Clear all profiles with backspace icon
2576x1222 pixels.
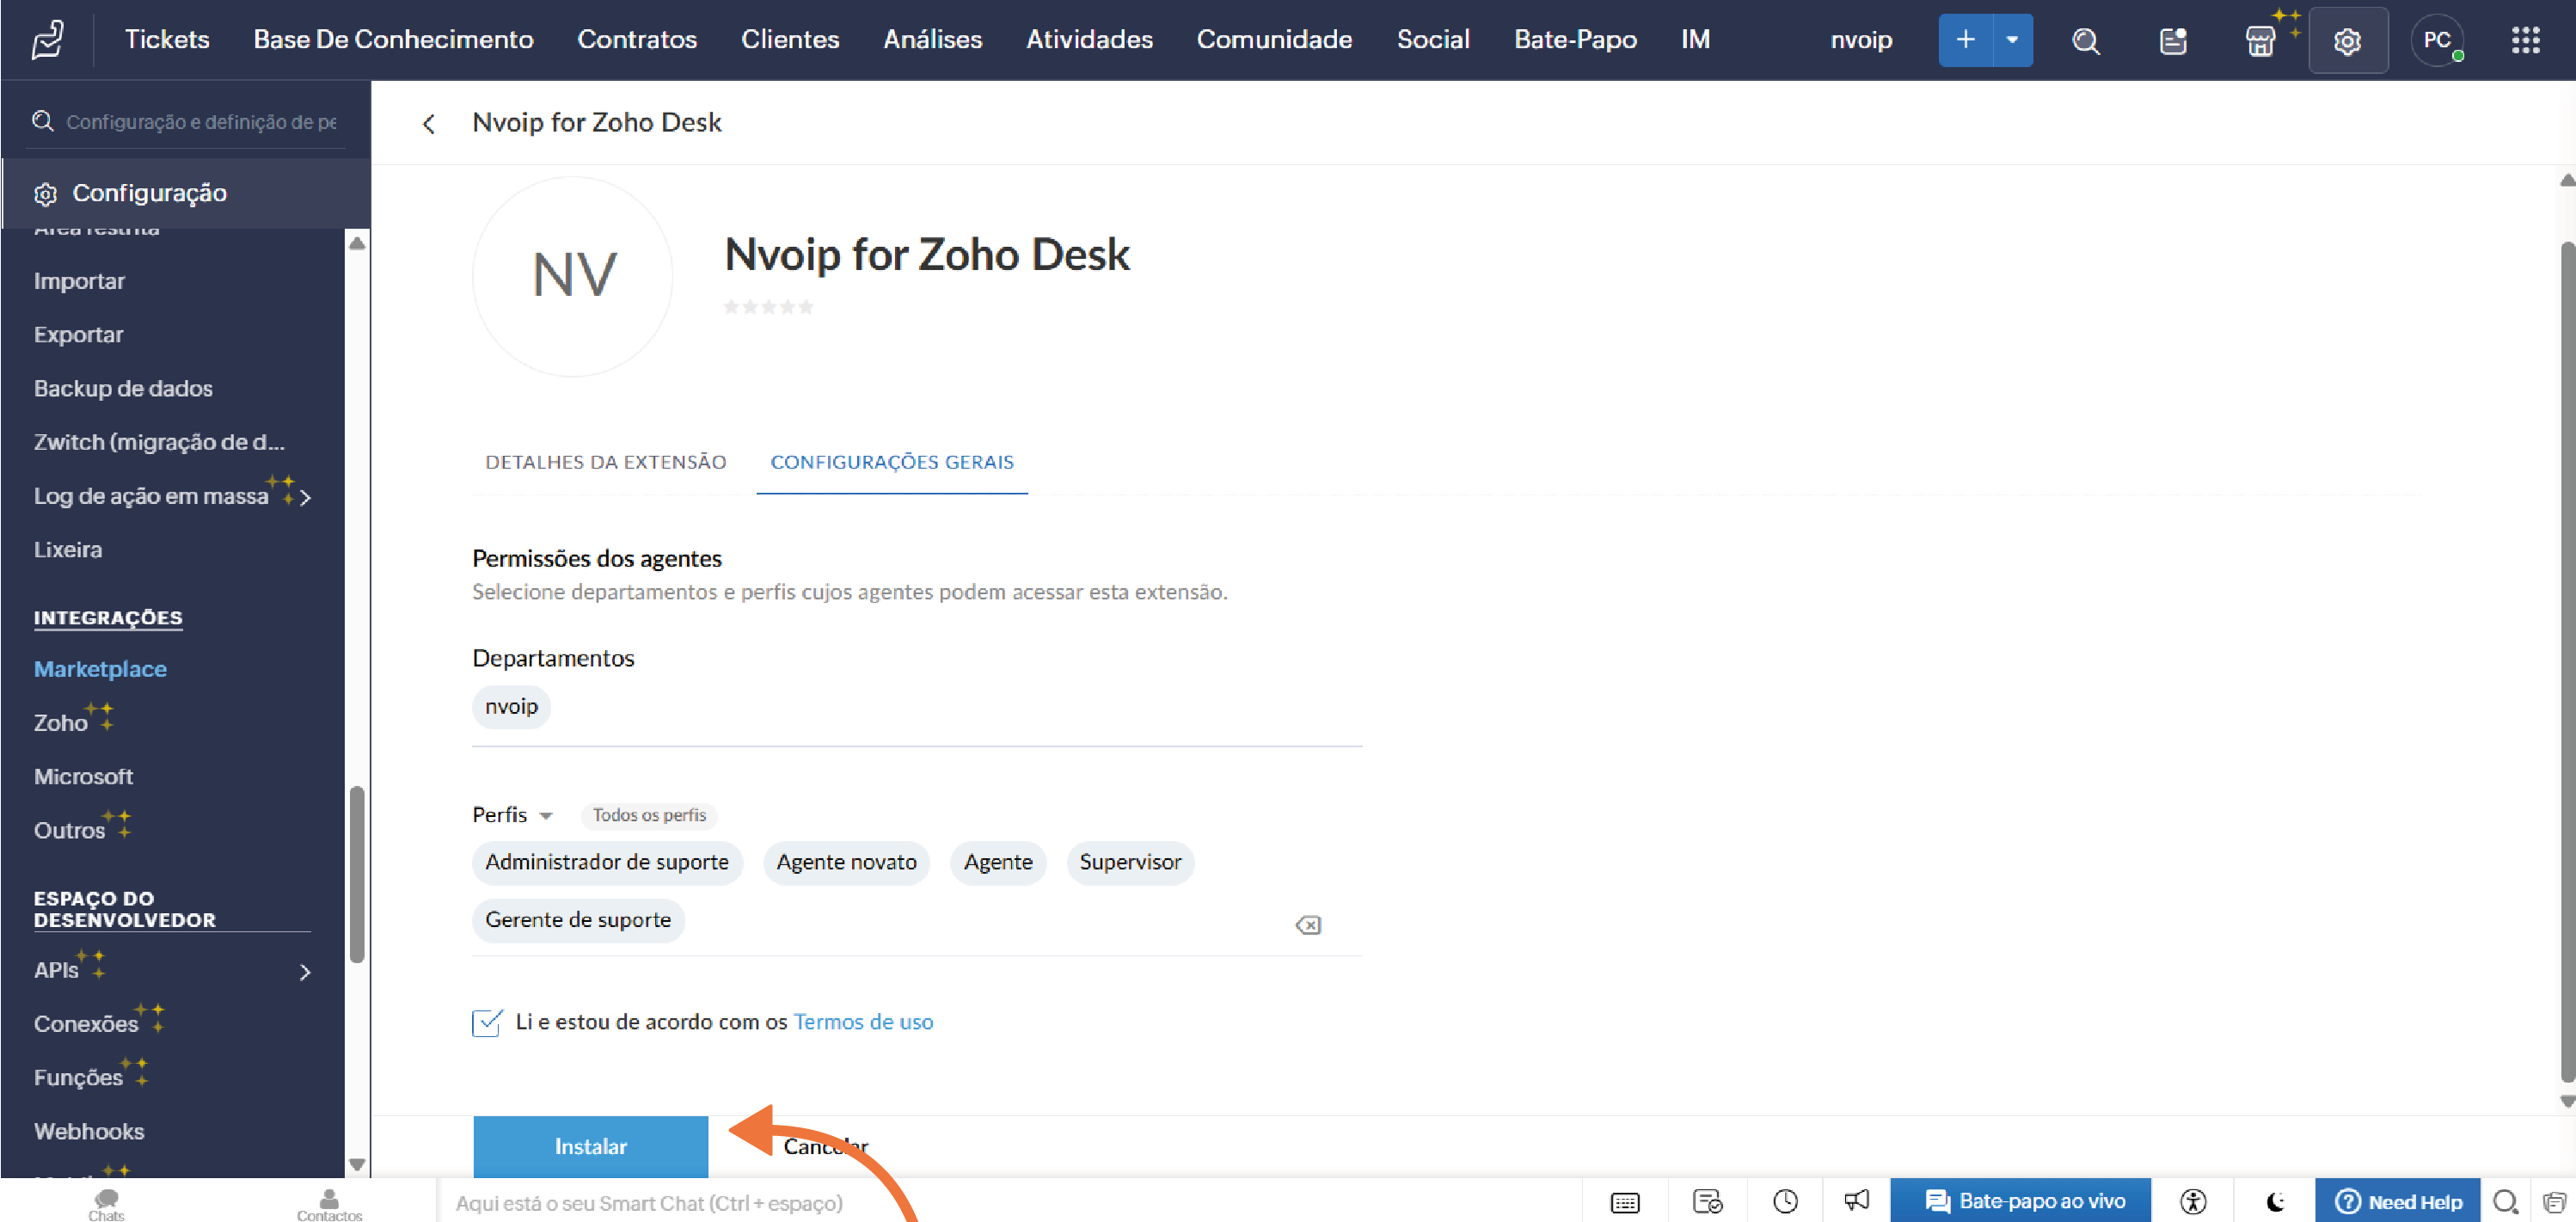(x=1307, y=925)
